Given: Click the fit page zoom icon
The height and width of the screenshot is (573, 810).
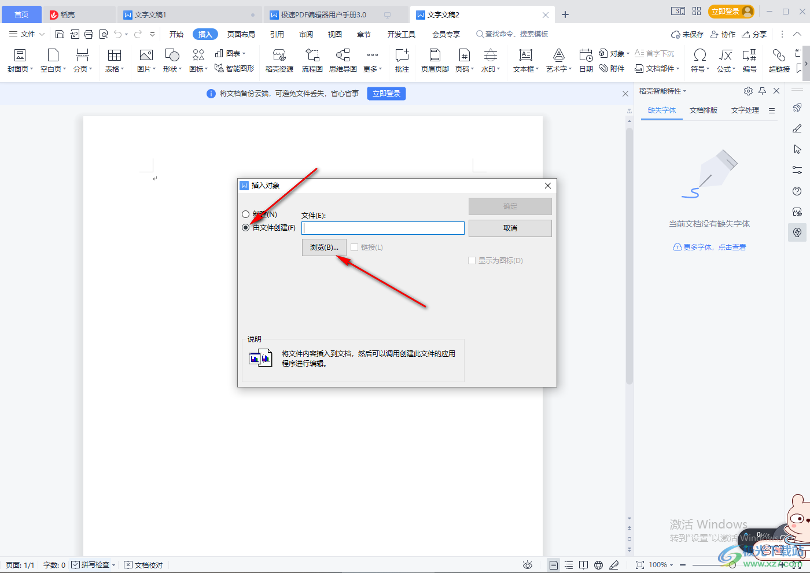Looking at the screenshot, I should (x=639, y=565).
